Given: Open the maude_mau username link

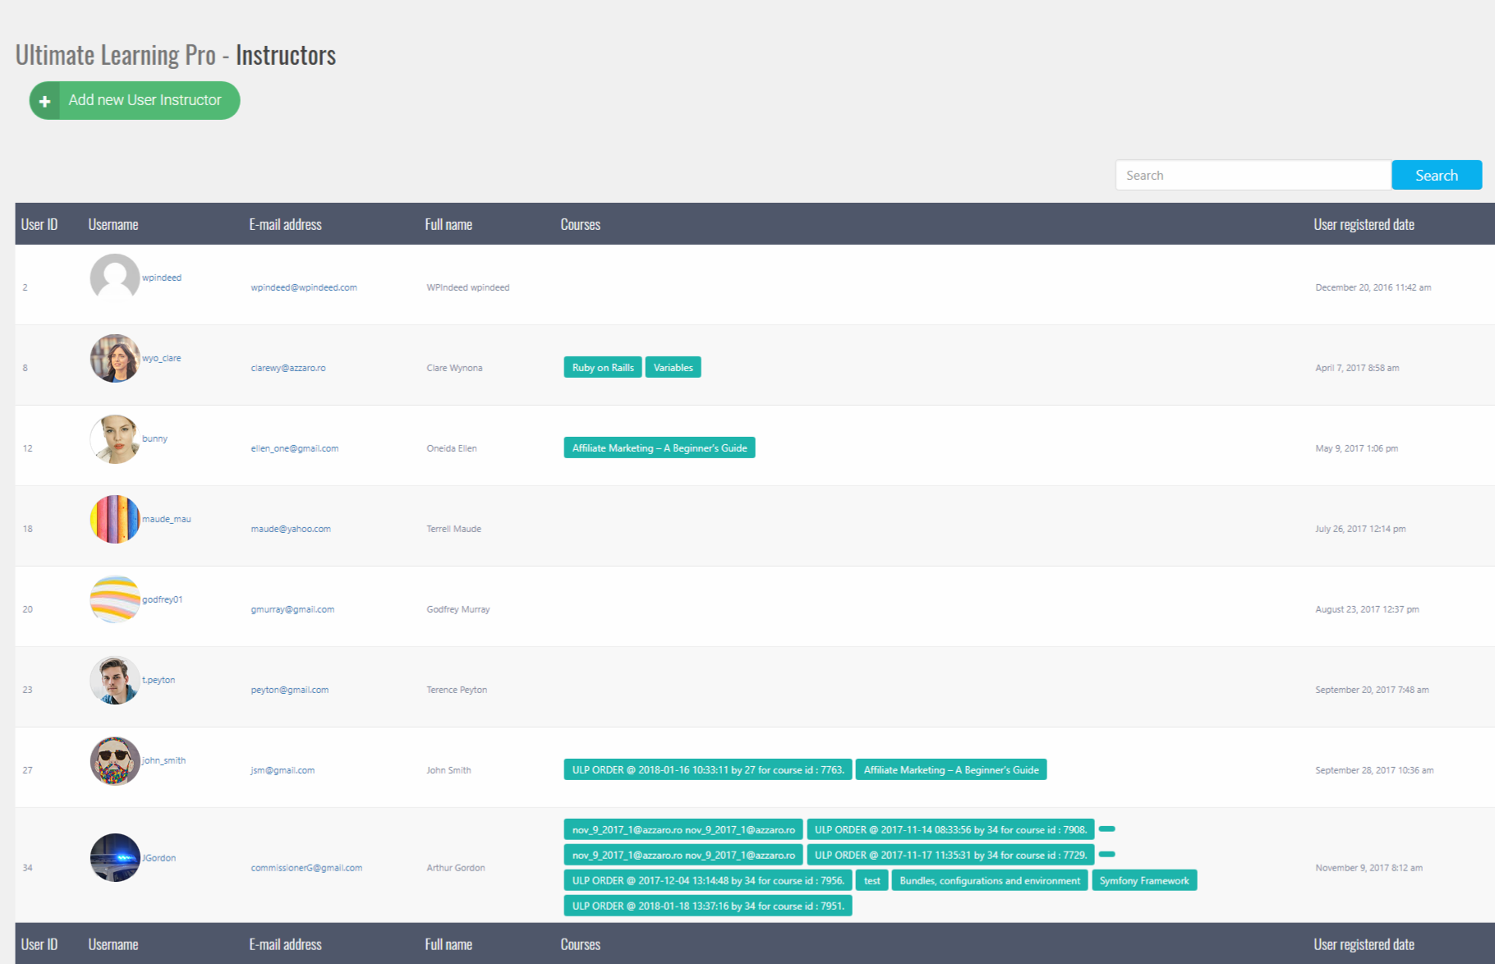Looking at the screenshot, I should (167, 519).
